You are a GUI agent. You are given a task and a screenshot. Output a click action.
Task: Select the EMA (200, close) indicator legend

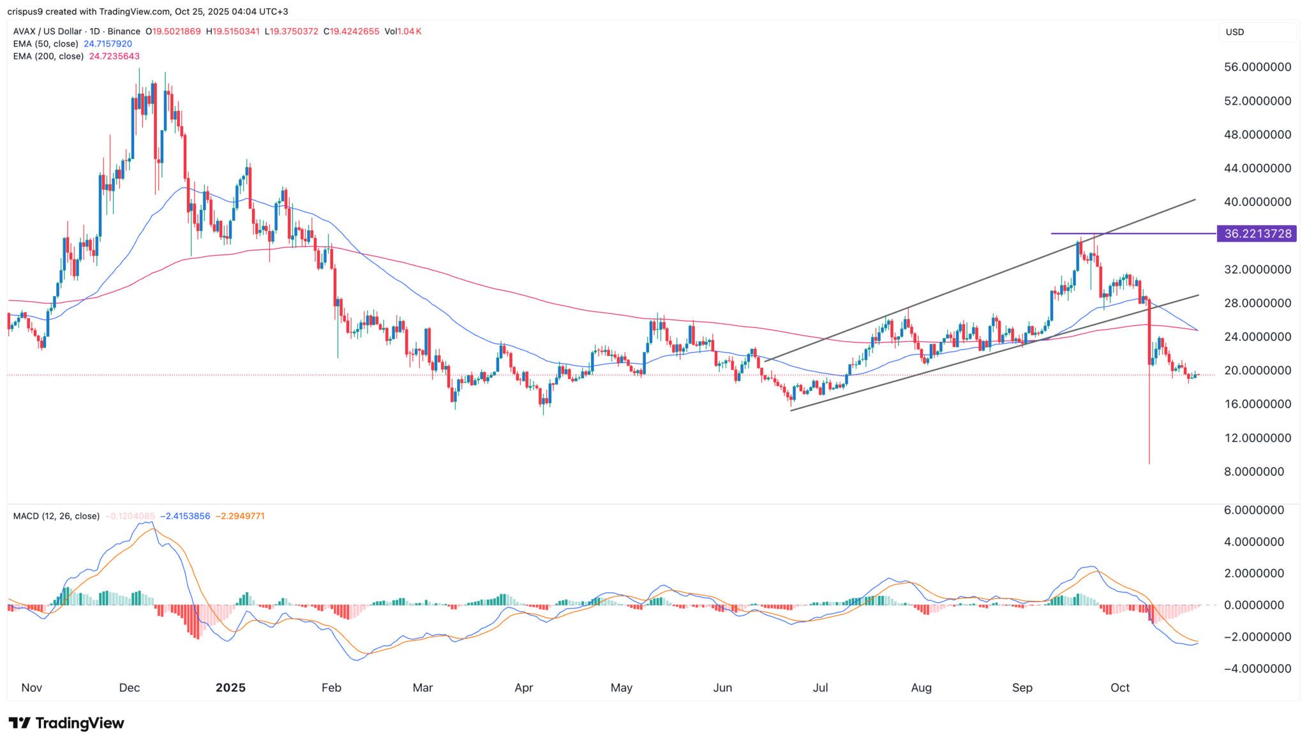(49, 56)
